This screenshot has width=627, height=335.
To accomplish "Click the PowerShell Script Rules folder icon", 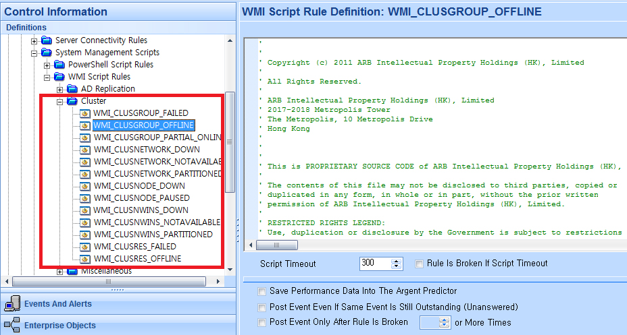I will 60,65.
